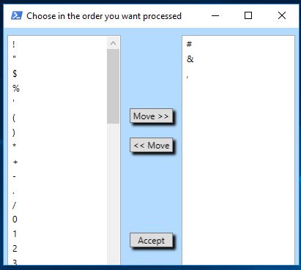Click the Move >> button
The width and height of the screenshot is (301, 270).
click(151, 116)
